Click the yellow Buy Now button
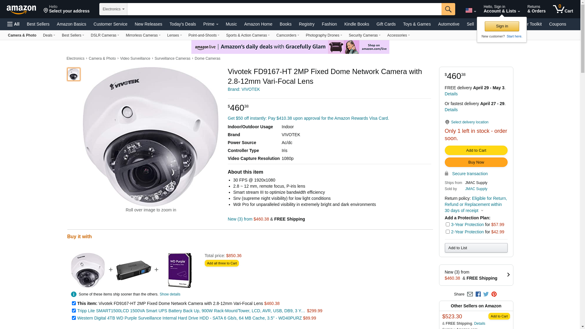 [476, 162]
